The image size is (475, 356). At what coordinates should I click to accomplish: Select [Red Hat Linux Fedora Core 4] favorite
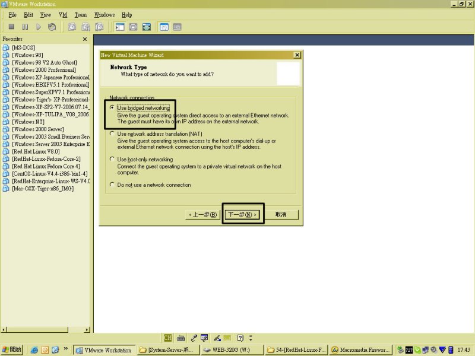point(46,166)
